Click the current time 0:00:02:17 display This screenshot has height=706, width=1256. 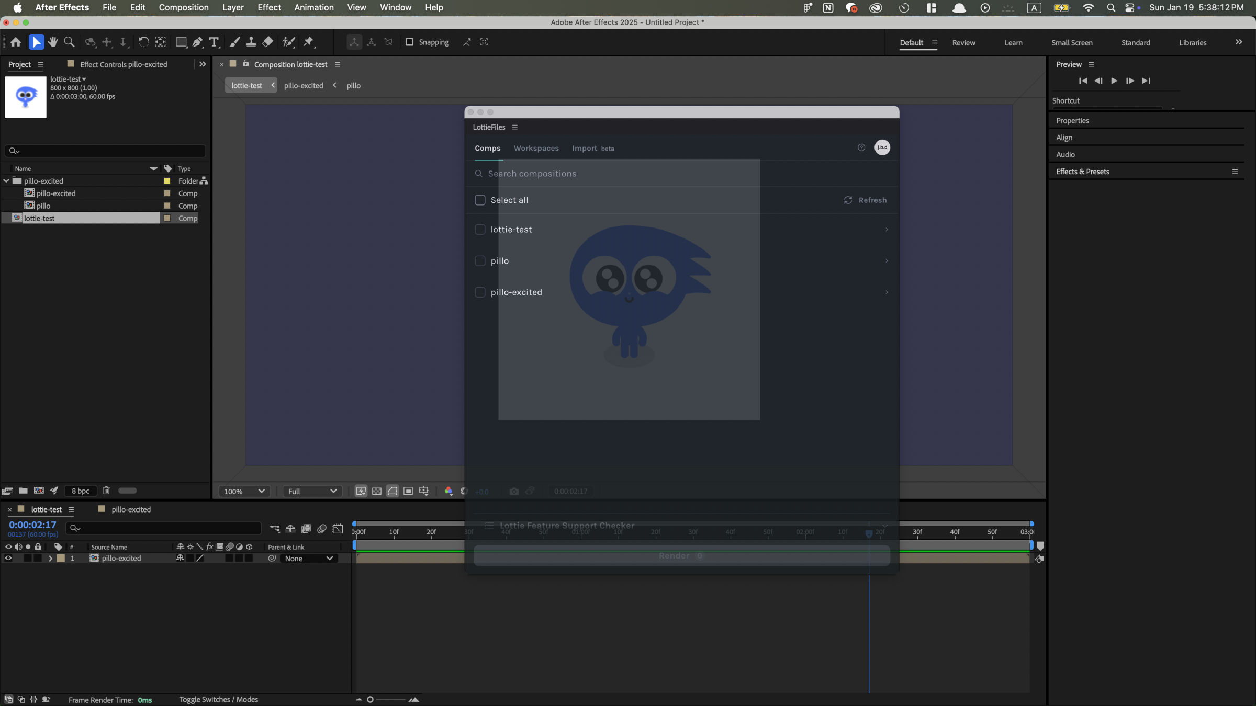[x=32, y=525]
